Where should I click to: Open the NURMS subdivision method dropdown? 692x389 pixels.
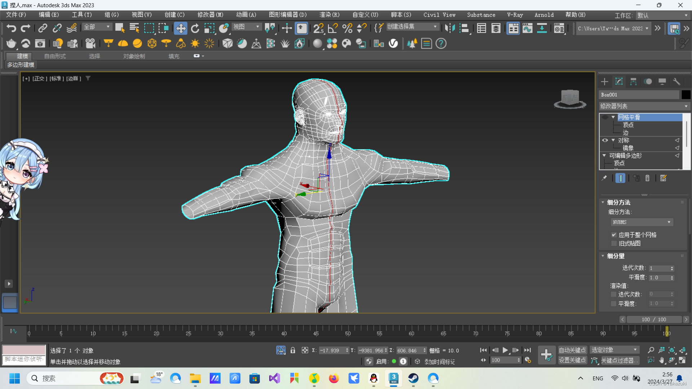(642, 222)
